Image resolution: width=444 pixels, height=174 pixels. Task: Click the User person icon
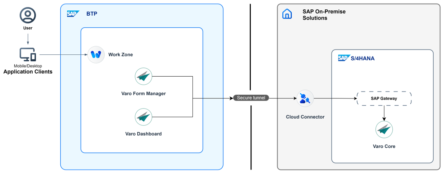pyautogui.click(x=28, y=15)
